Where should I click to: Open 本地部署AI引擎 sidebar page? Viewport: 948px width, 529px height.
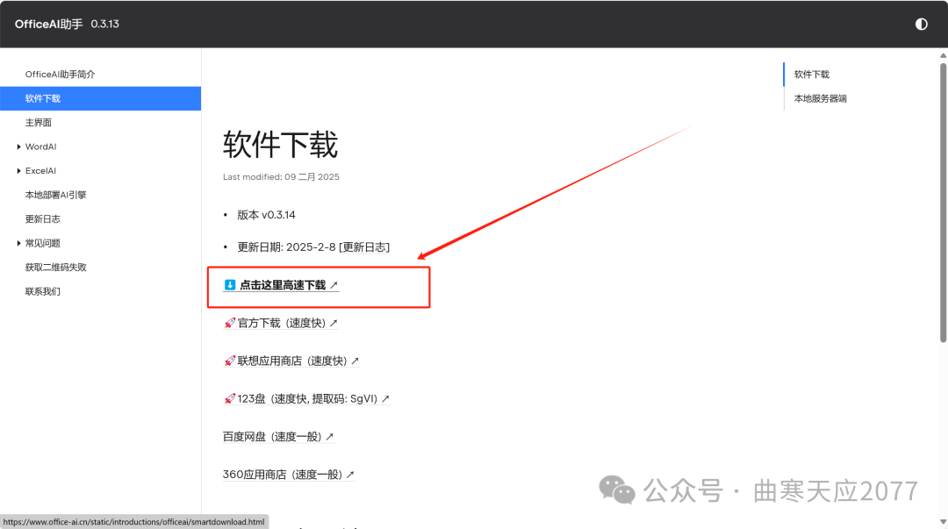[x=55, y=195]
